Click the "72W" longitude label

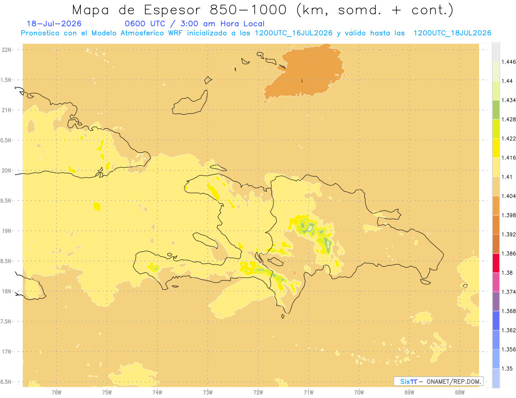(x=258, y=392)
